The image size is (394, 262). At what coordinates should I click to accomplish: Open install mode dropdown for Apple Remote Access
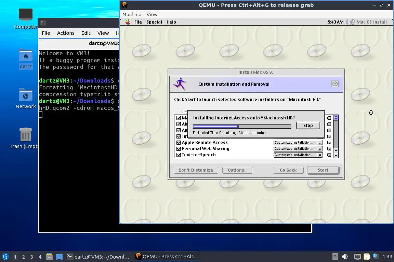point(298,142)
